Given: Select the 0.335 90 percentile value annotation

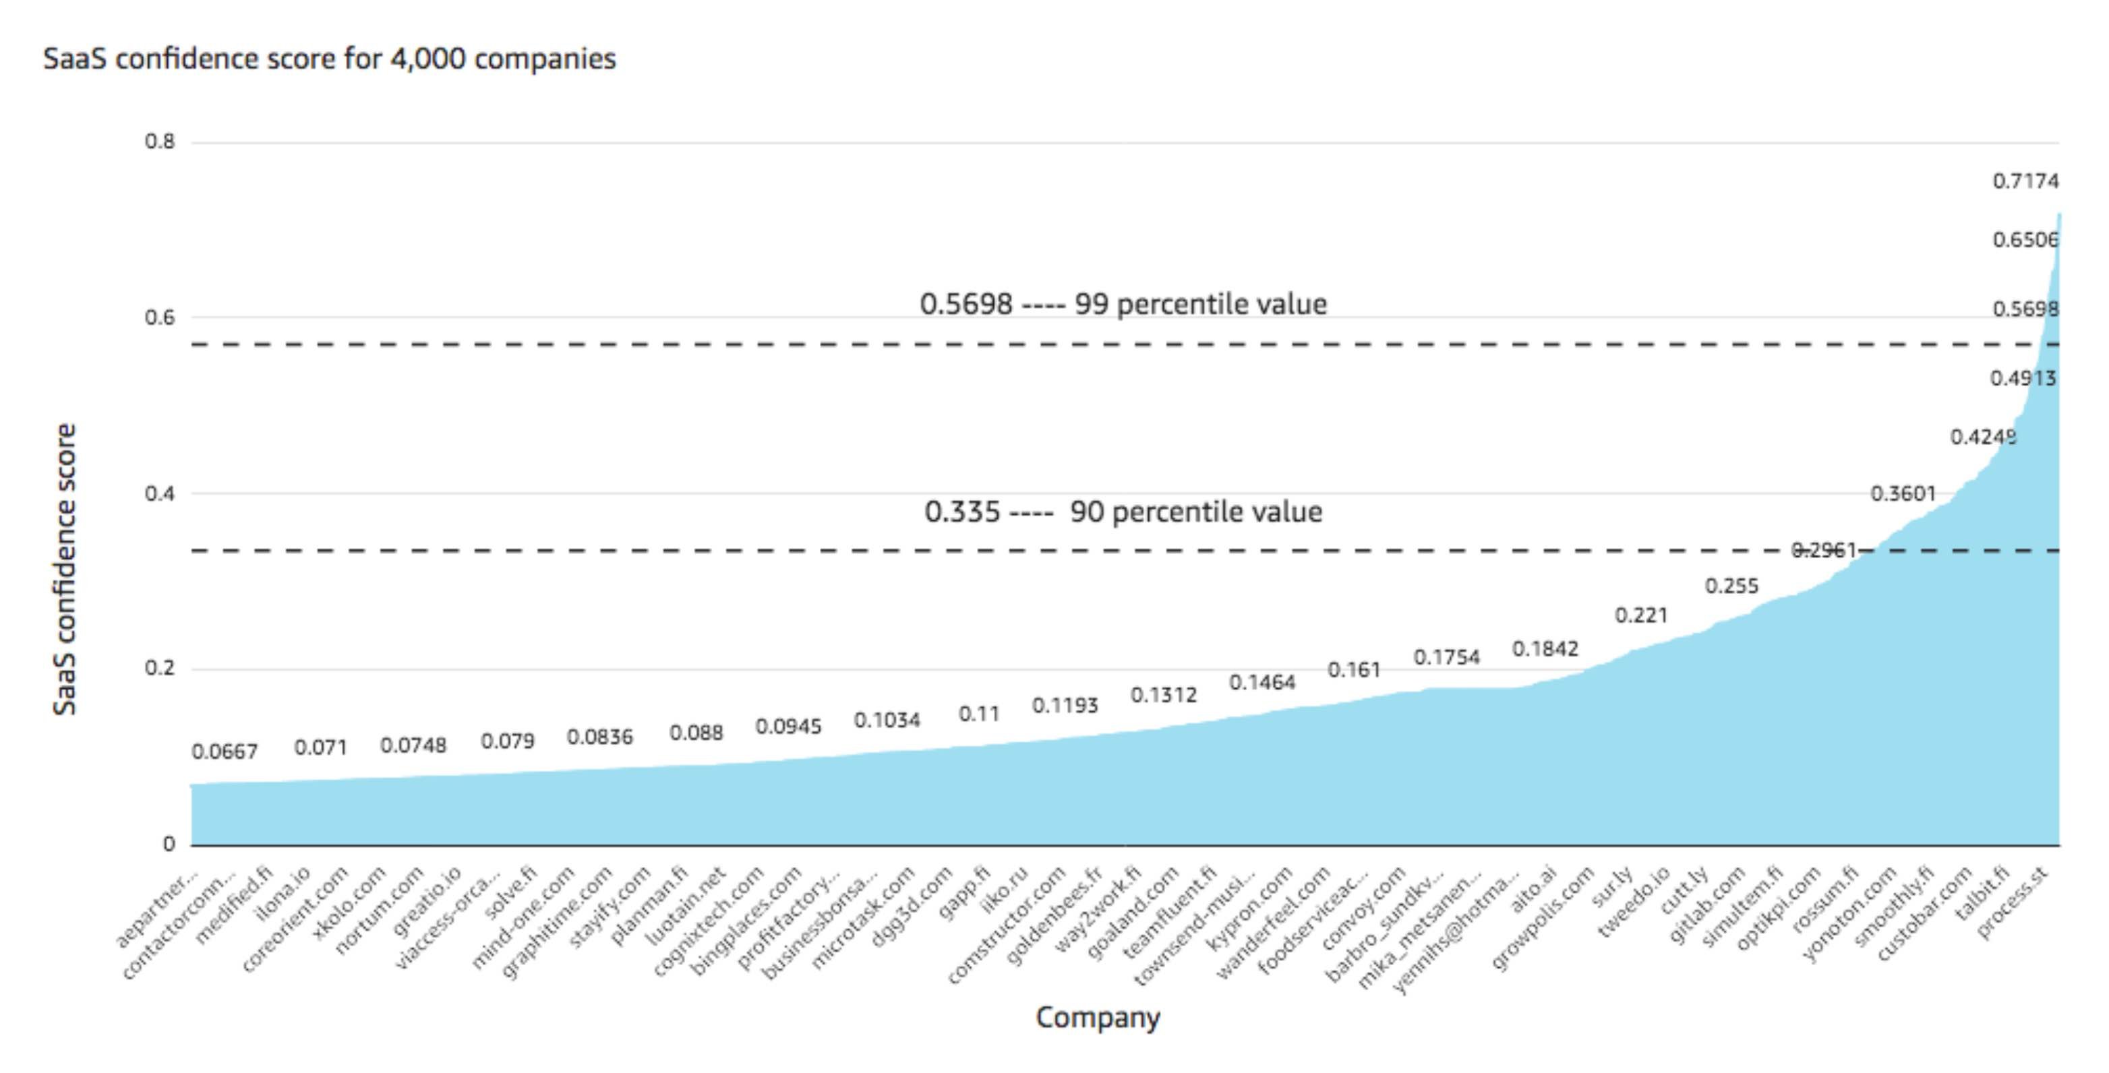Looking at the screenshot, I should (x=1123, y=512).
